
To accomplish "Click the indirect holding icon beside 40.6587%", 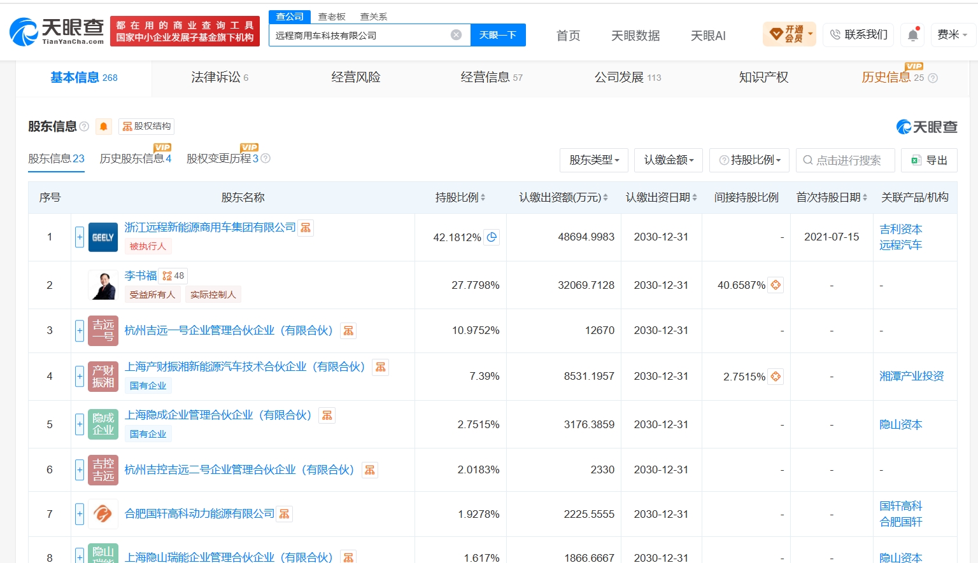I will click(776, 285).
